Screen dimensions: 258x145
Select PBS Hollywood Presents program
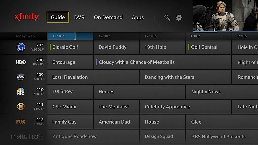(222, 136)
